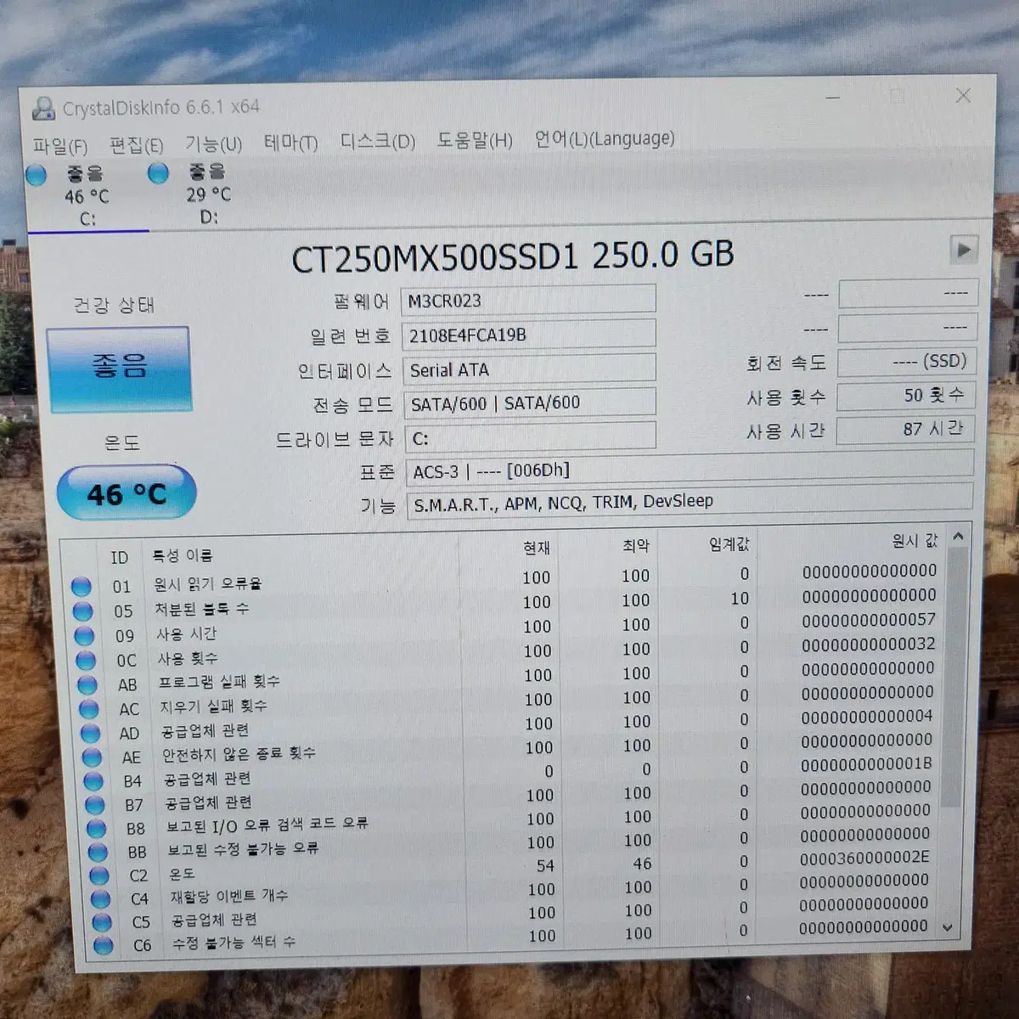Click the ID column header
This screenshot has height=1019, width=1019.
[x=119, y=557]
